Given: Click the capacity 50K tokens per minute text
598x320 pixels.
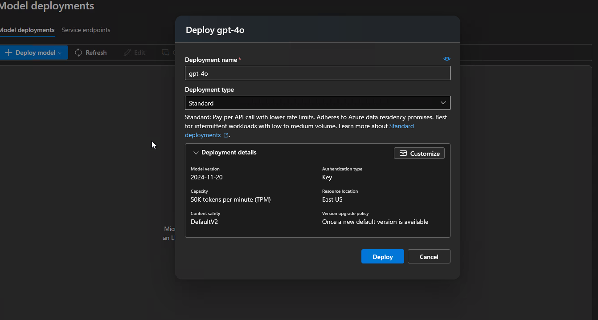Looking at the screenshot, I should (230, 199).
